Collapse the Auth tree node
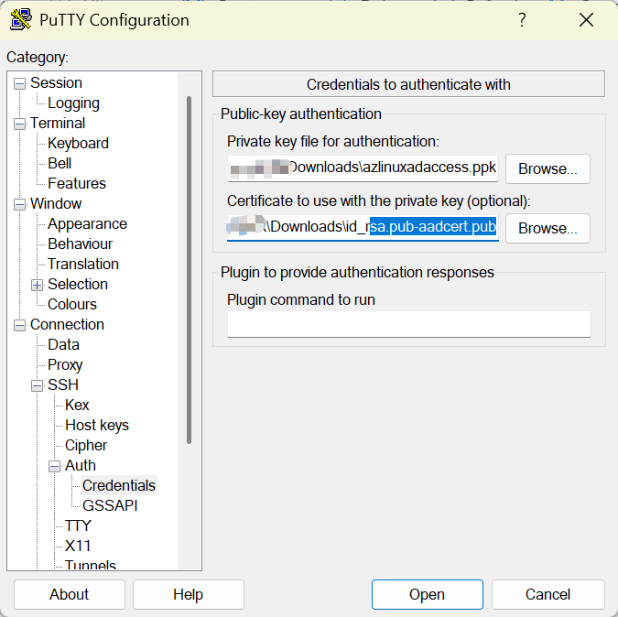Image resolution: width=618 pixels, height=617 pixels. pos(54,467)
